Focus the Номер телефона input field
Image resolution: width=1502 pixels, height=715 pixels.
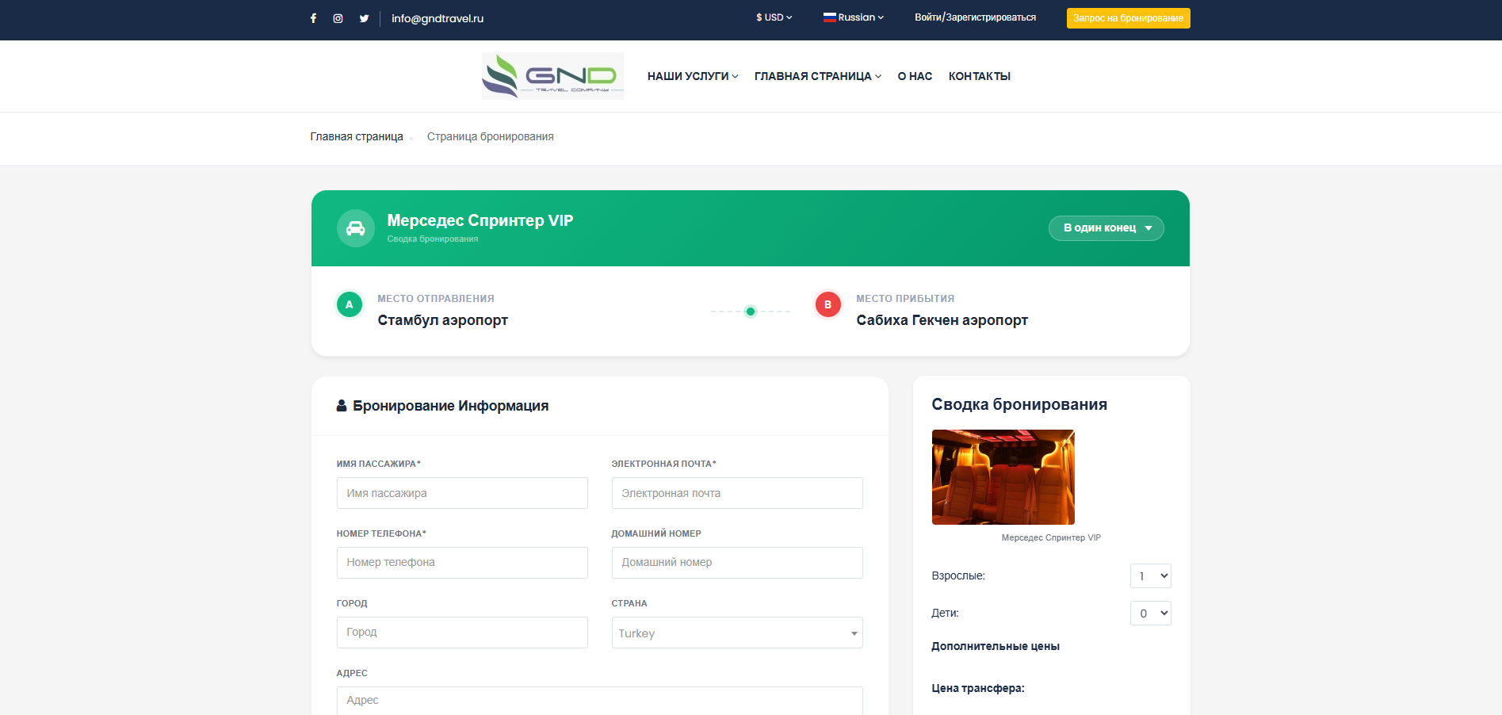(x=462, y=563)
